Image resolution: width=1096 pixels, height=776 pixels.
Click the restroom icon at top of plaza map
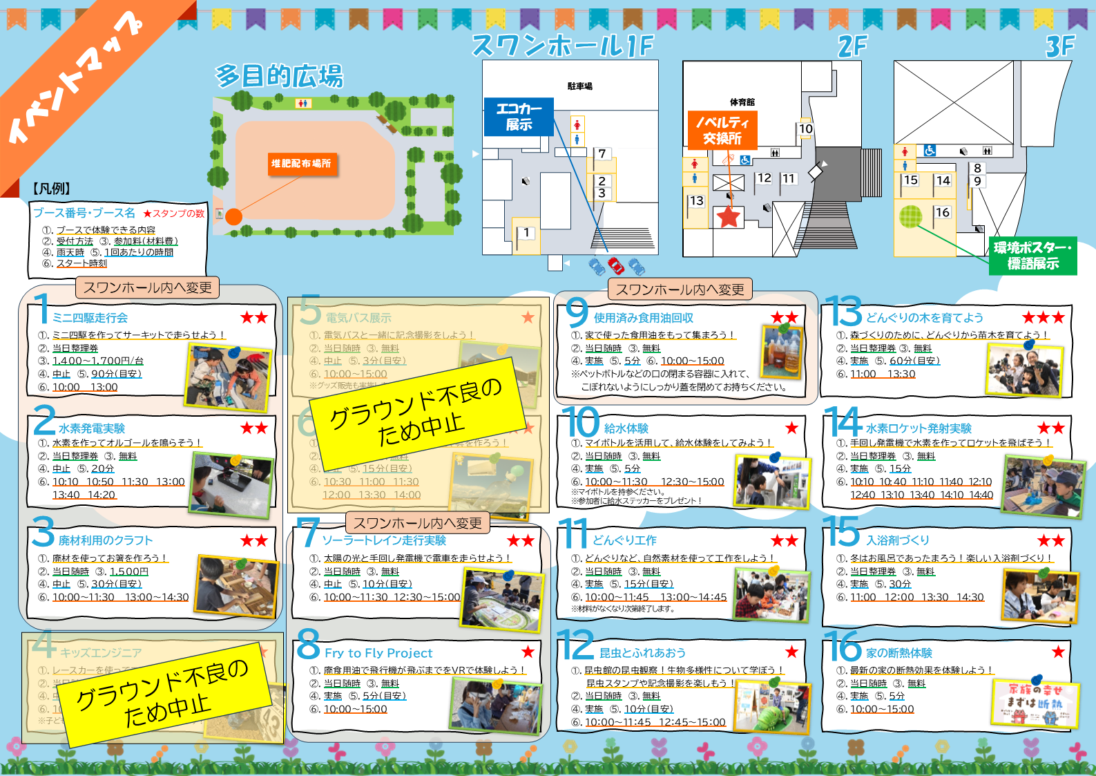point(302,104)
